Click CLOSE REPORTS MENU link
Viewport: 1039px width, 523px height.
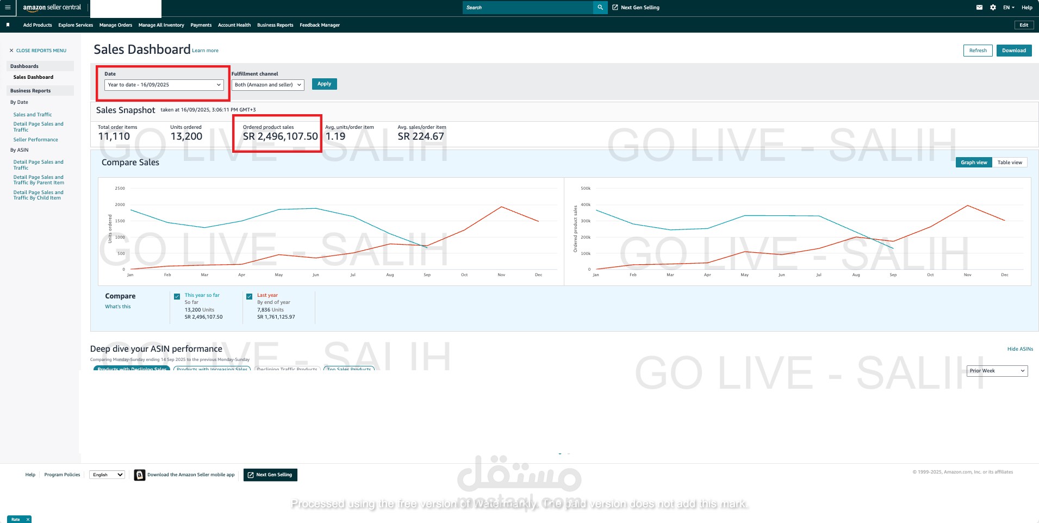pos(41,51)
